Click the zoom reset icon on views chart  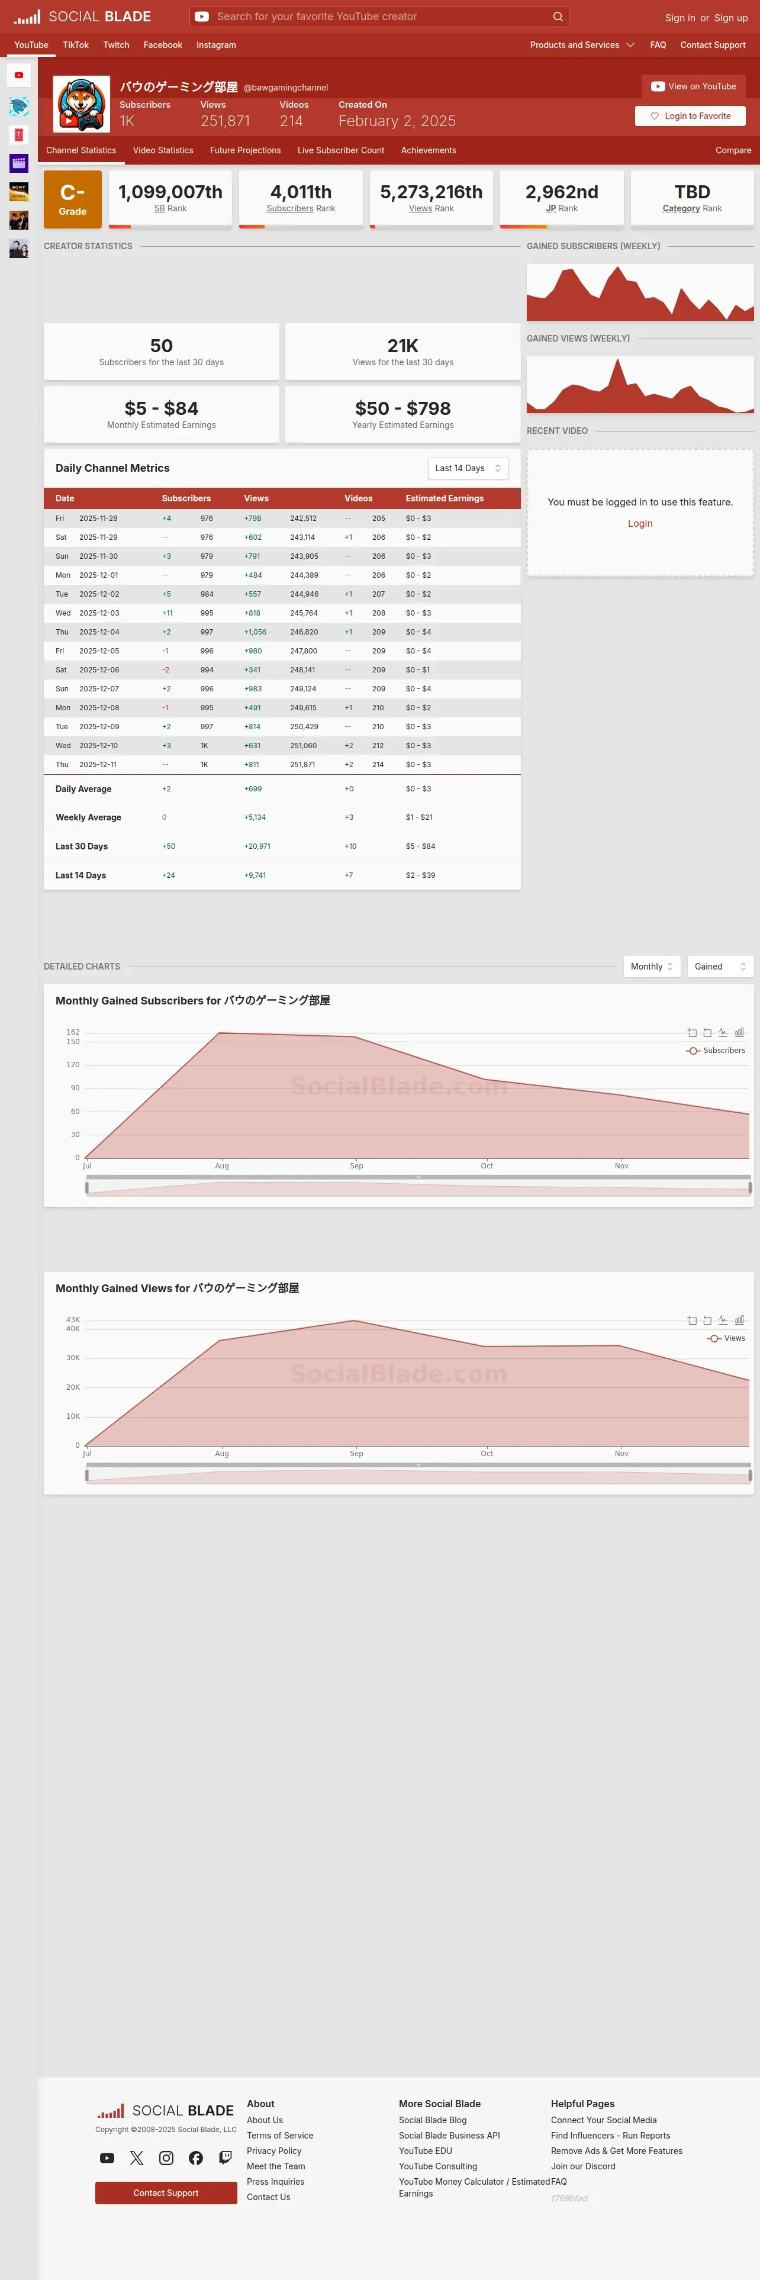(707, 1320)
